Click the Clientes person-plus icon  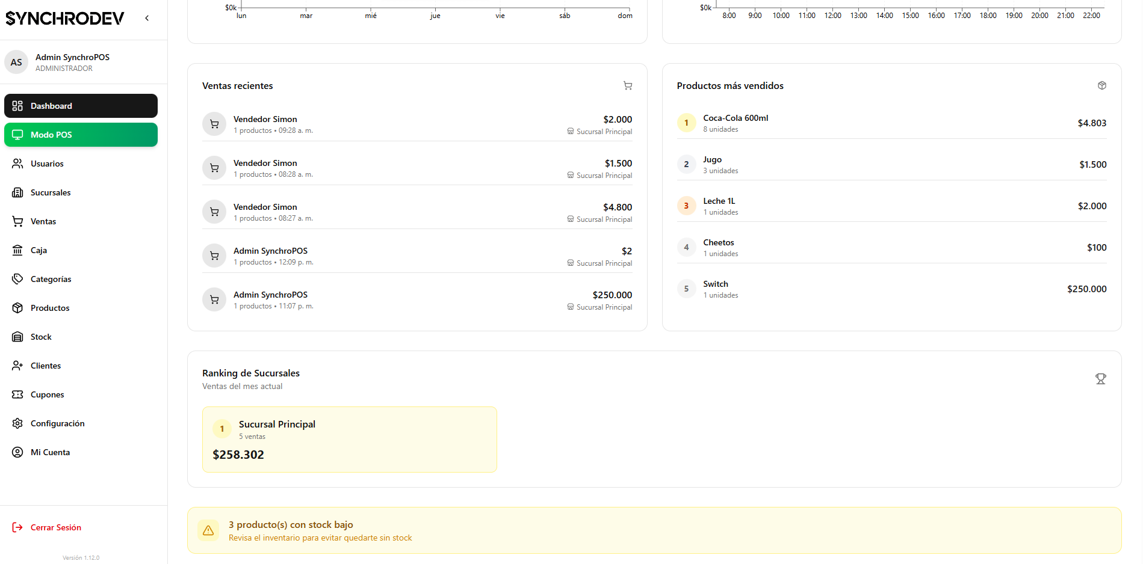[17, 366]
